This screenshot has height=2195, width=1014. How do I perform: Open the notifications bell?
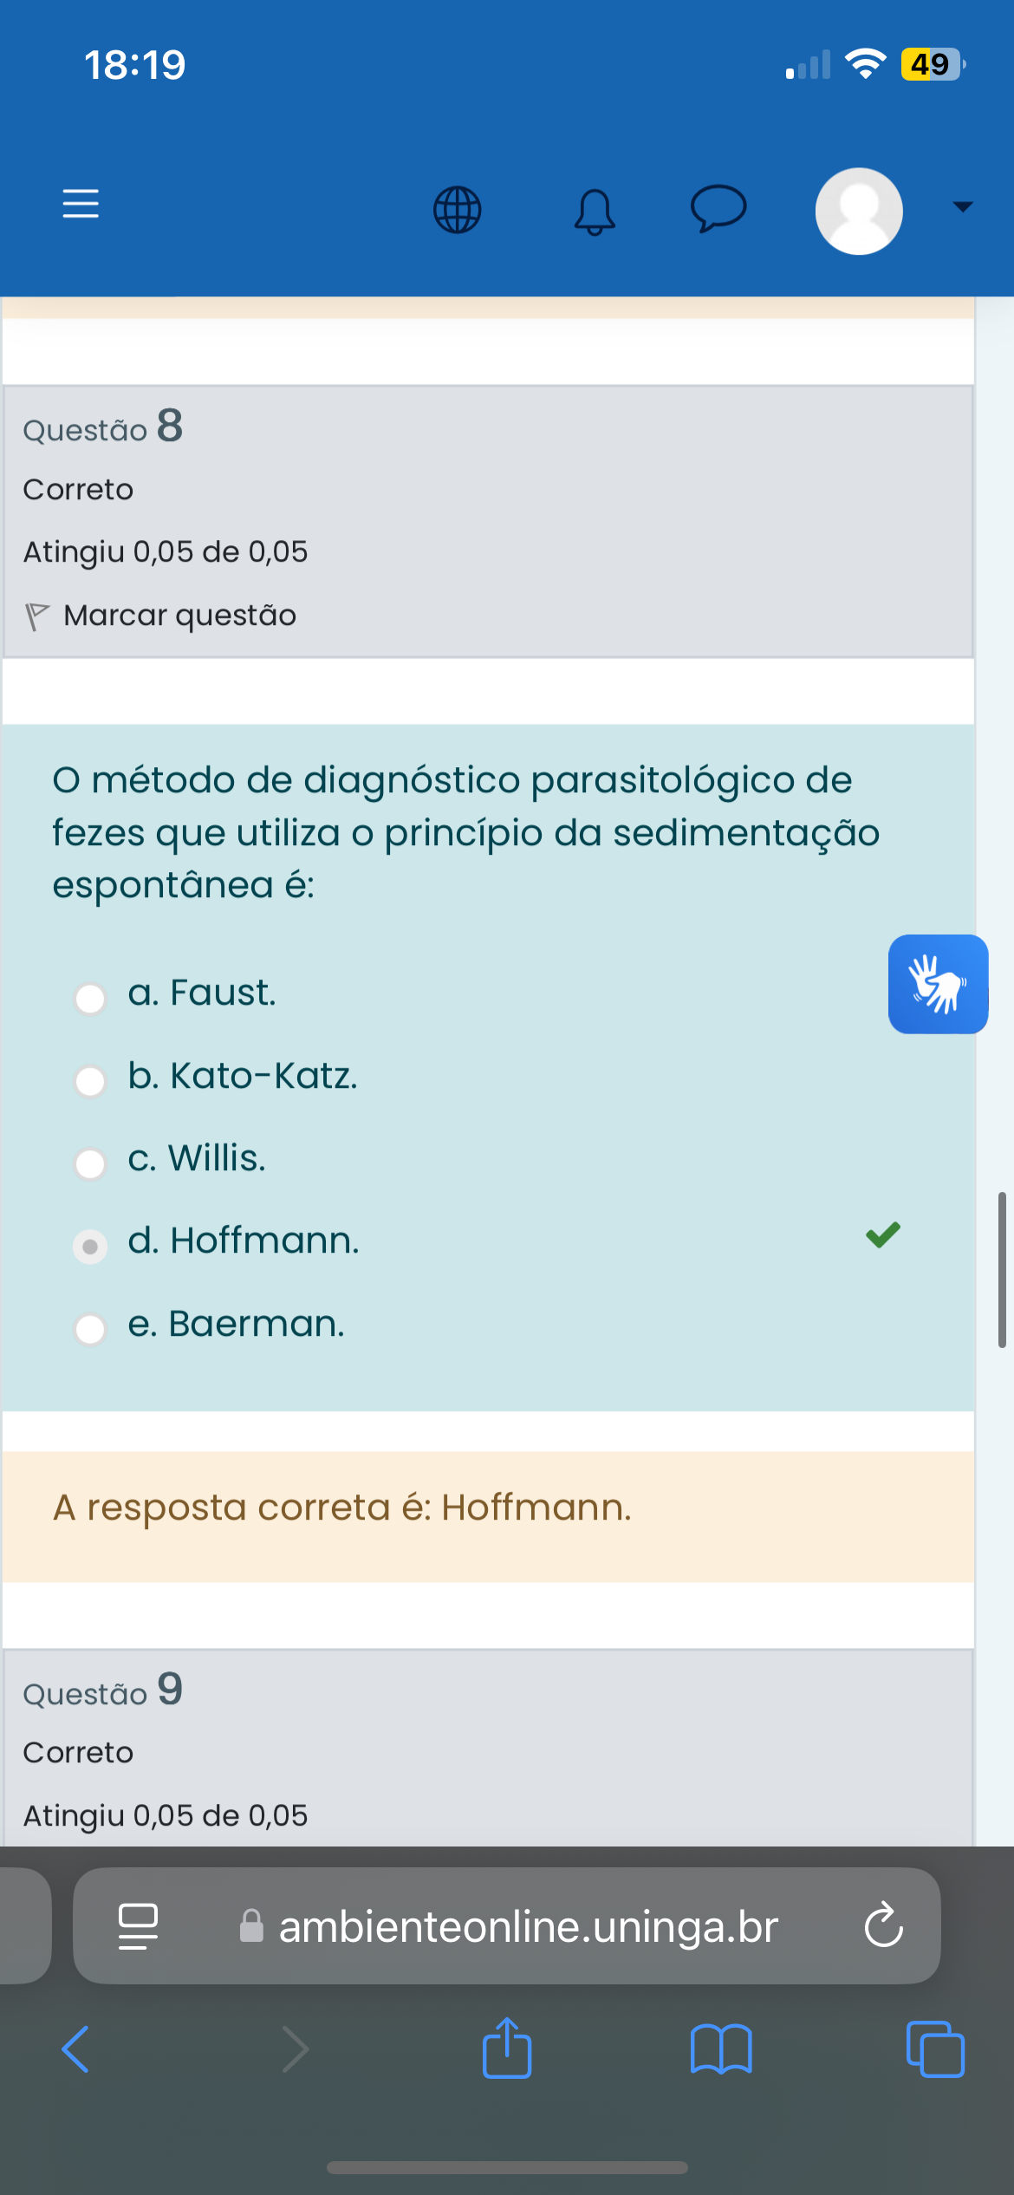click(595, 212)
